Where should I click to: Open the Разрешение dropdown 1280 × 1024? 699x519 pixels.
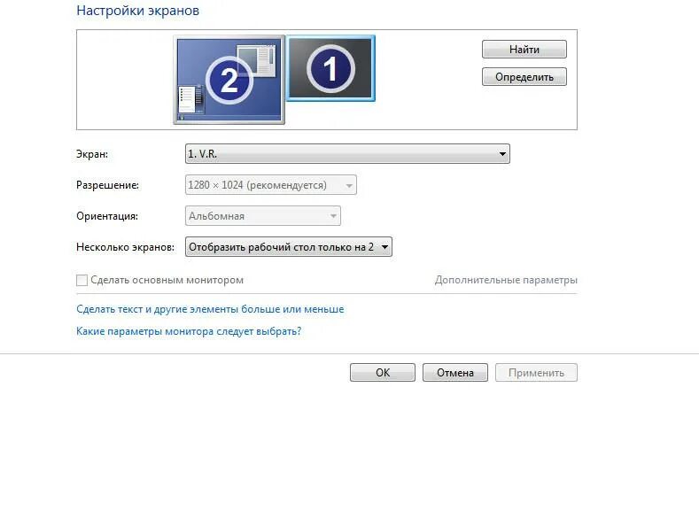click(270, 185)
